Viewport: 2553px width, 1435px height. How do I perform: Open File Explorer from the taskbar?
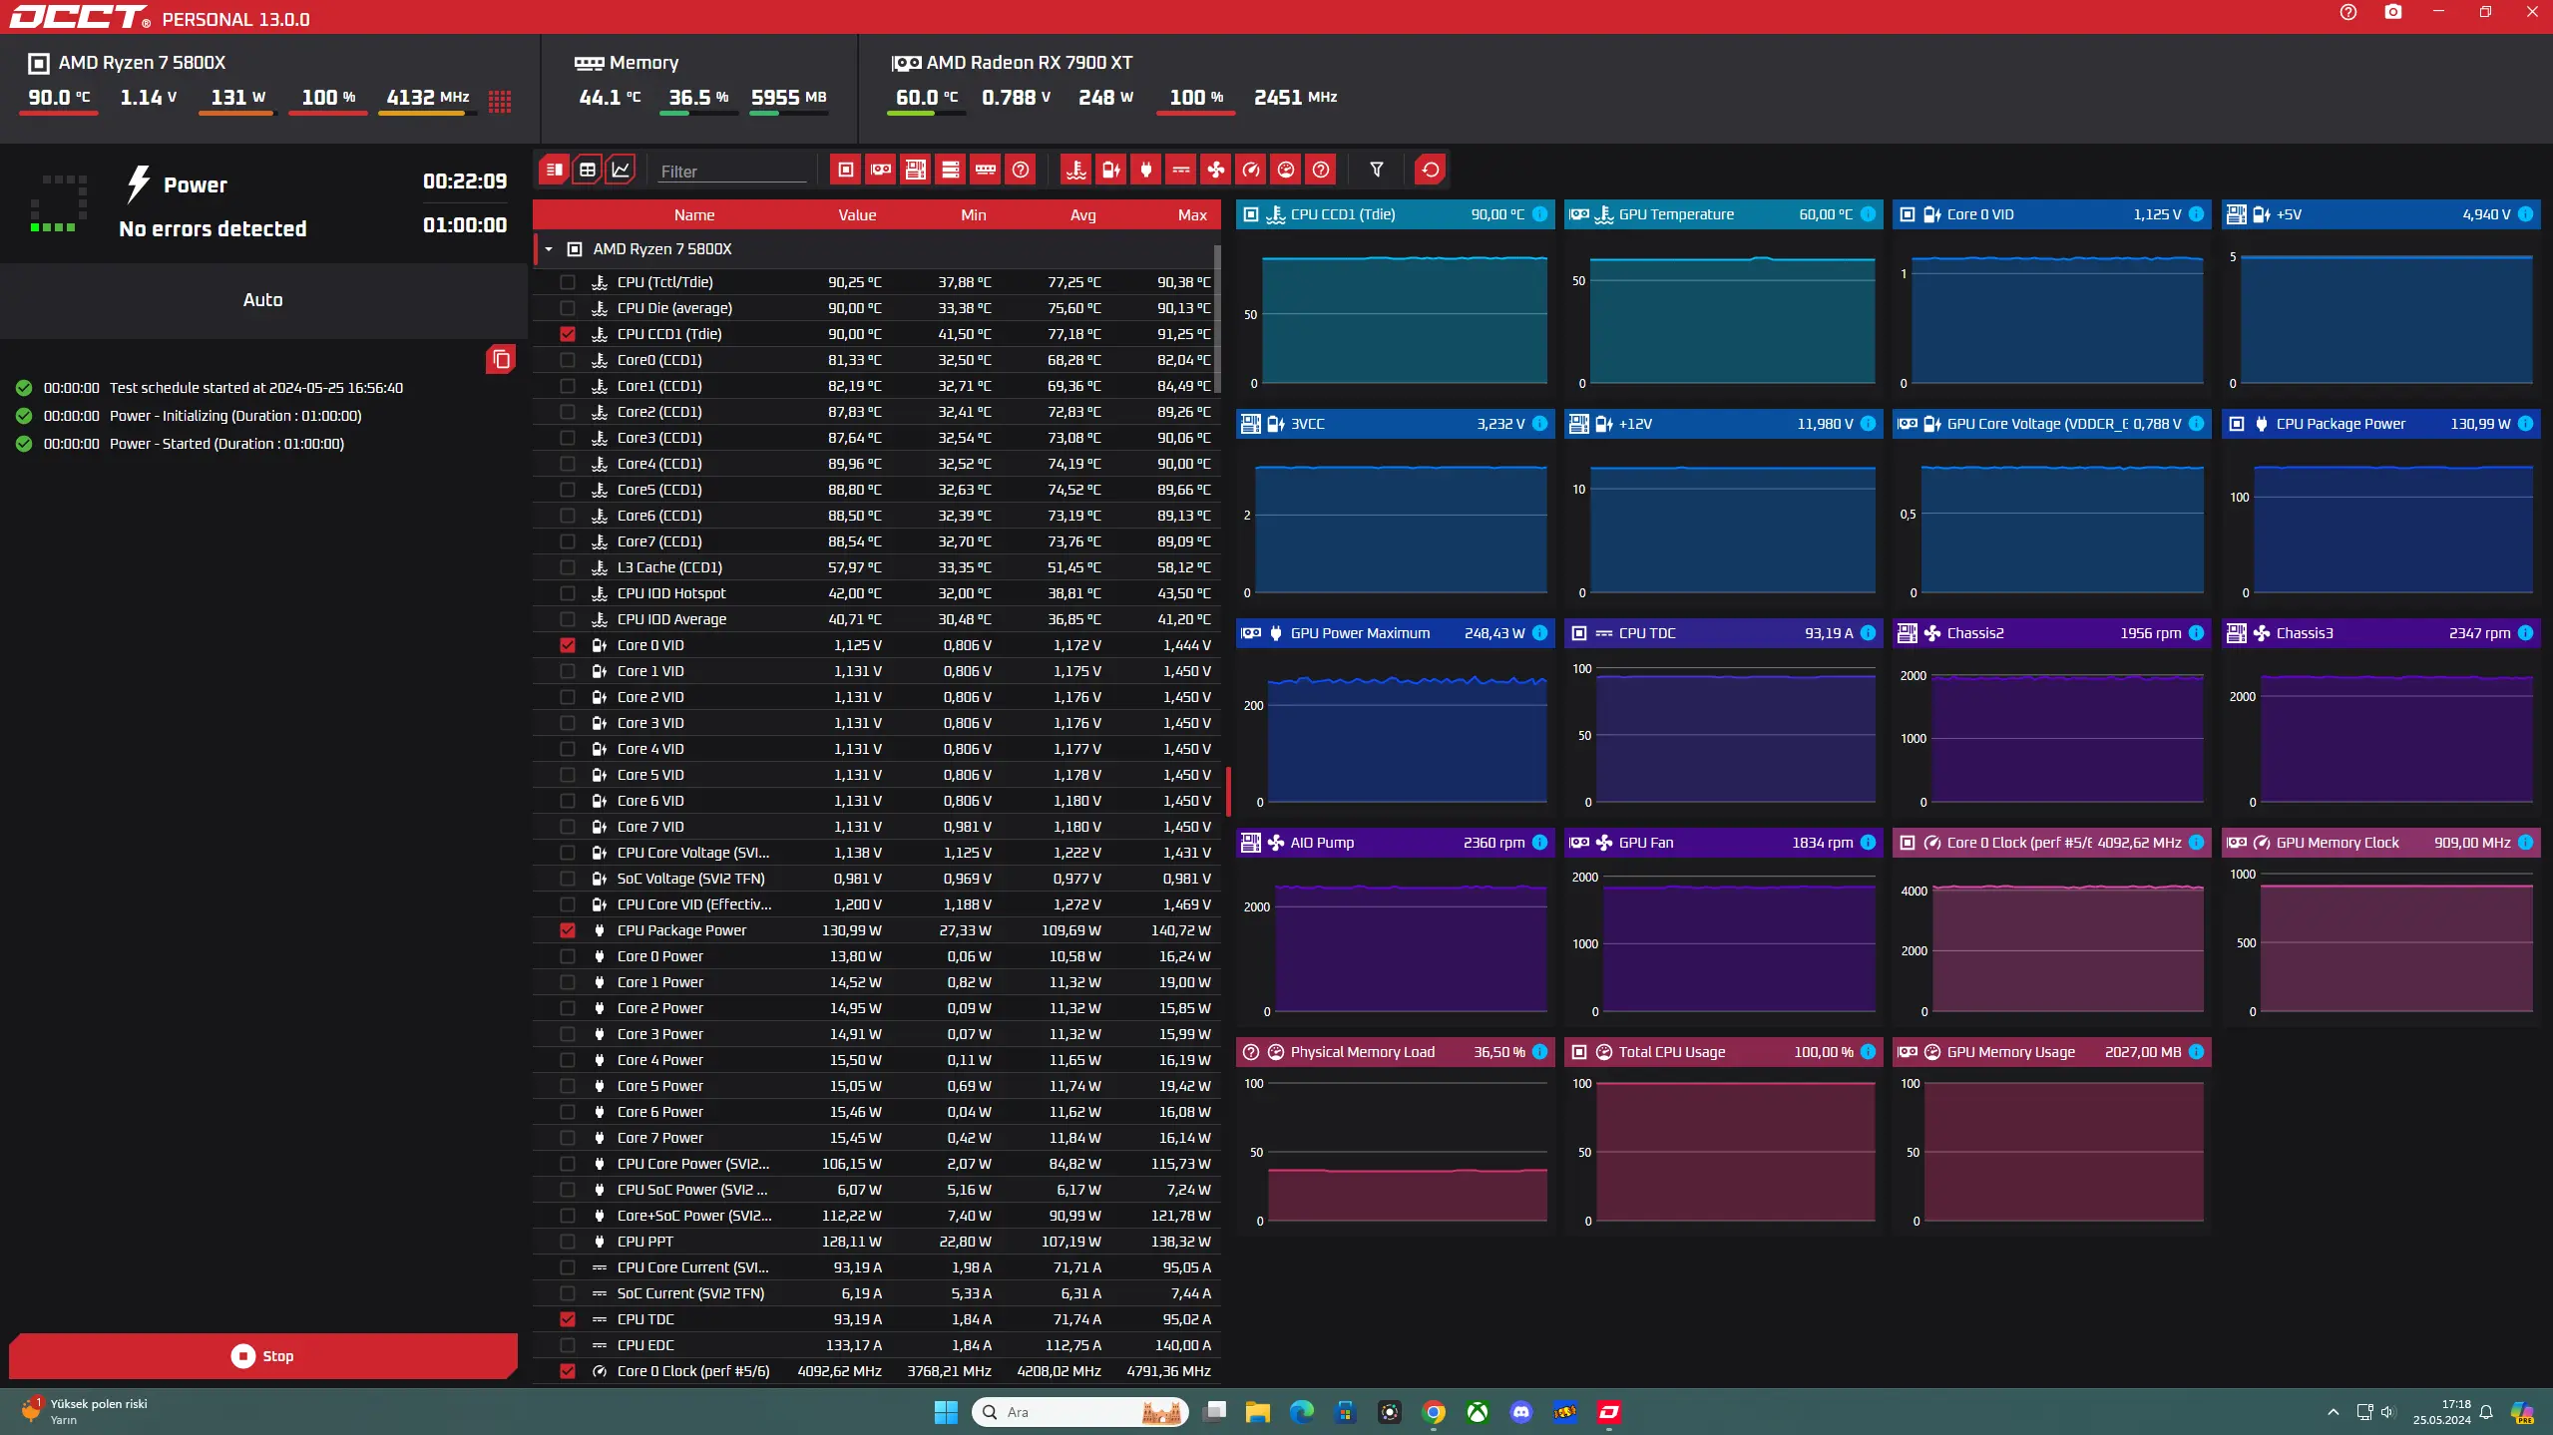pyautogui.click(x=1258, y=1412)
